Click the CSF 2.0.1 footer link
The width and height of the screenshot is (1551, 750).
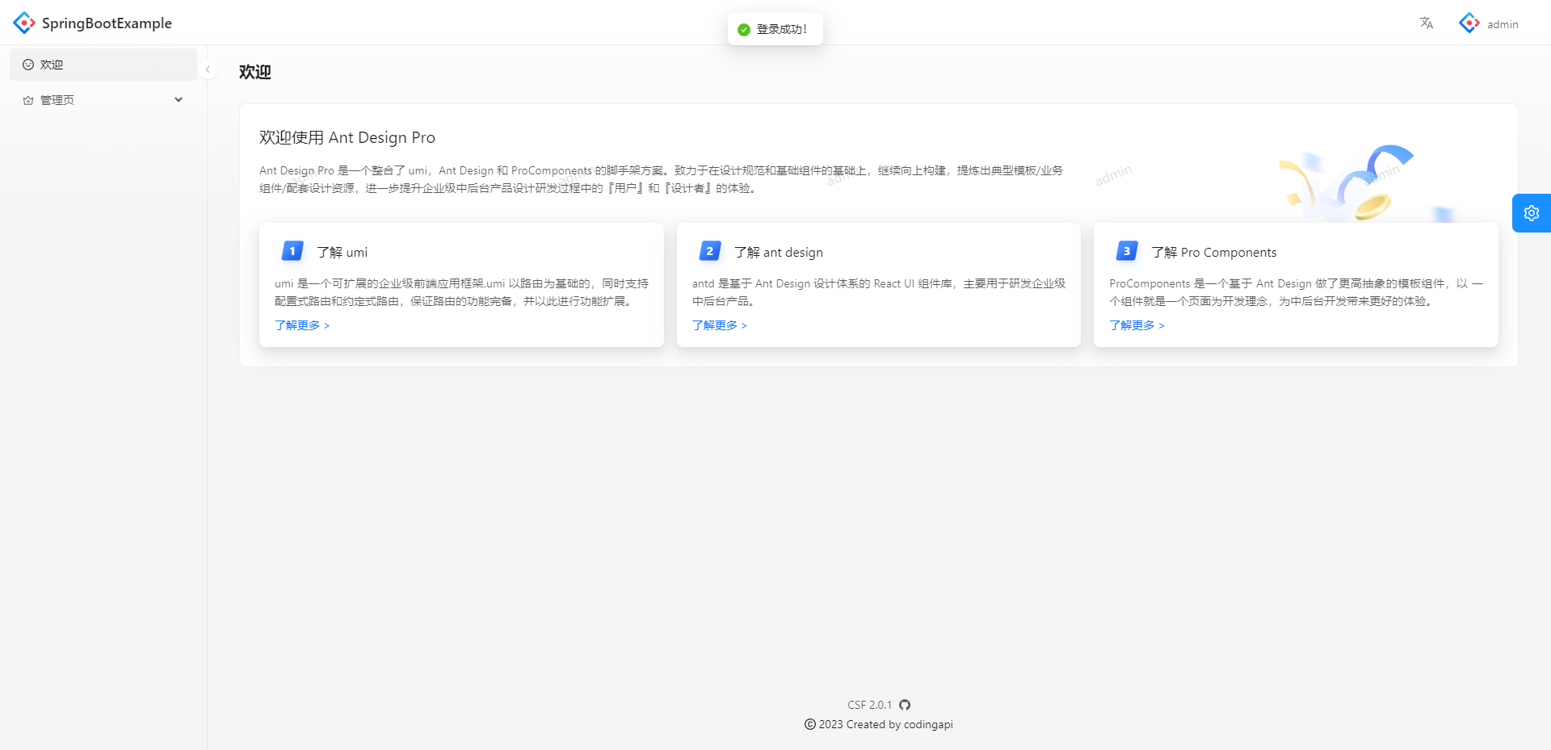(869, 705)
